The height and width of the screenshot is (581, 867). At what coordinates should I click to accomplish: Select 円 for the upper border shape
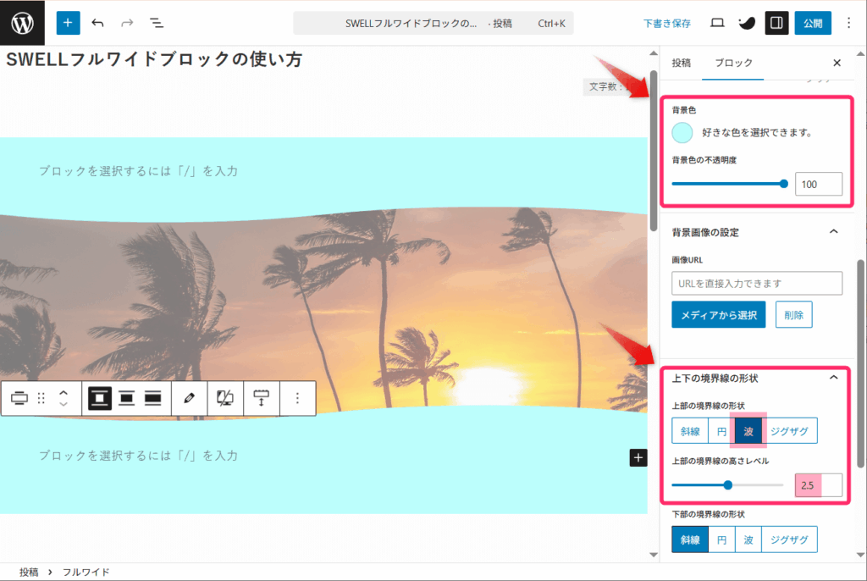[x=721, y=431]
